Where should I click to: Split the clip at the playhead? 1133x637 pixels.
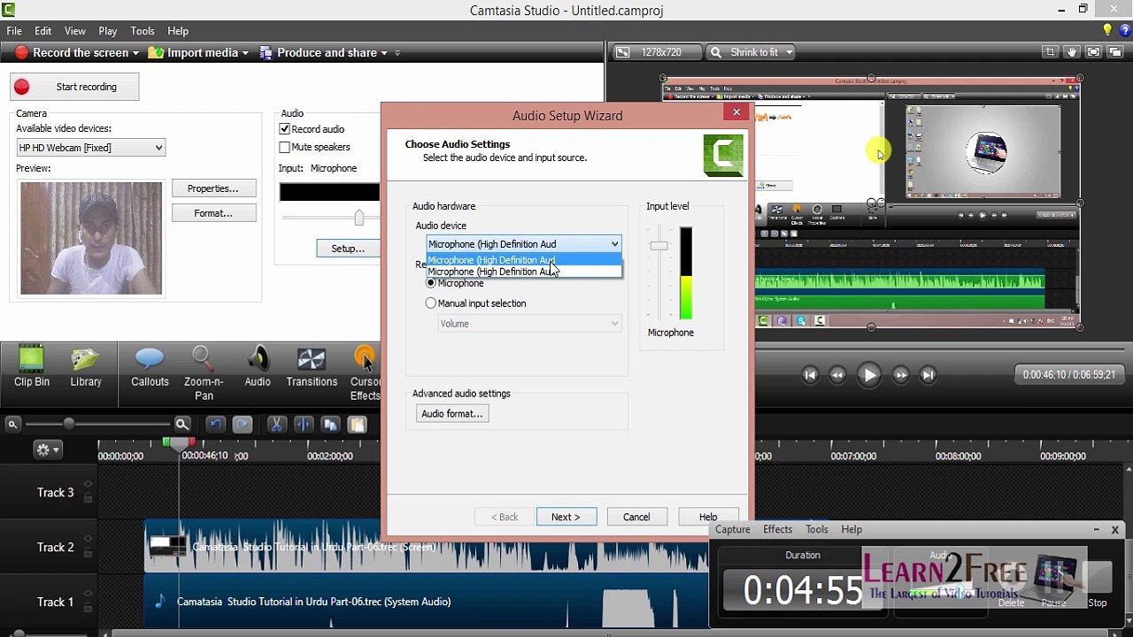pyautogui.click(x=303, y=425)
